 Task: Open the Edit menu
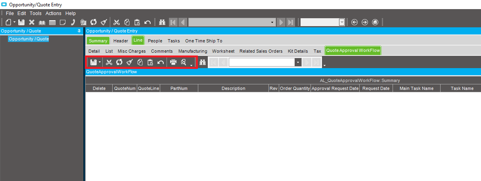coord(22,13)
